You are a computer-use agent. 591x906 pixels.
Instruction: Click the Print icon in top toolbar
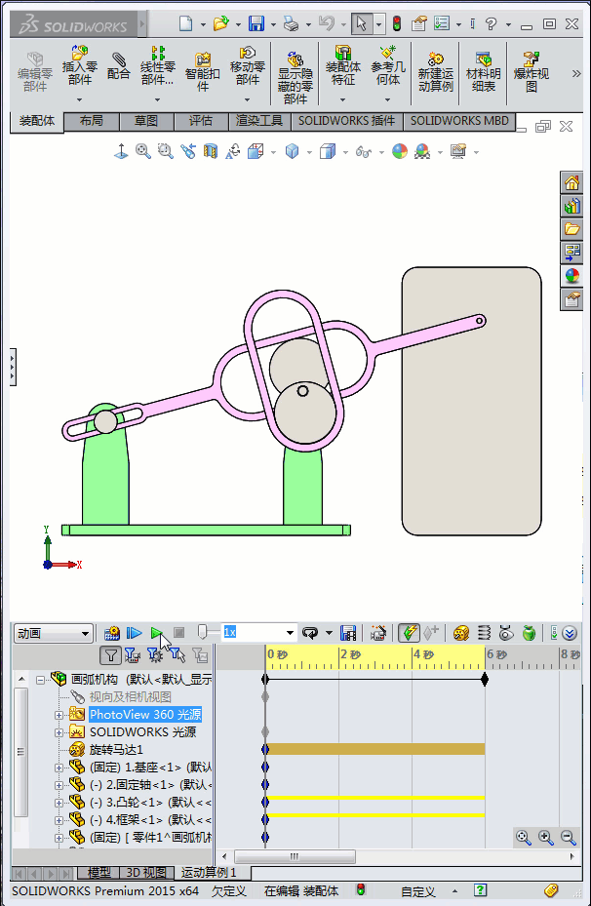[292, 23]
